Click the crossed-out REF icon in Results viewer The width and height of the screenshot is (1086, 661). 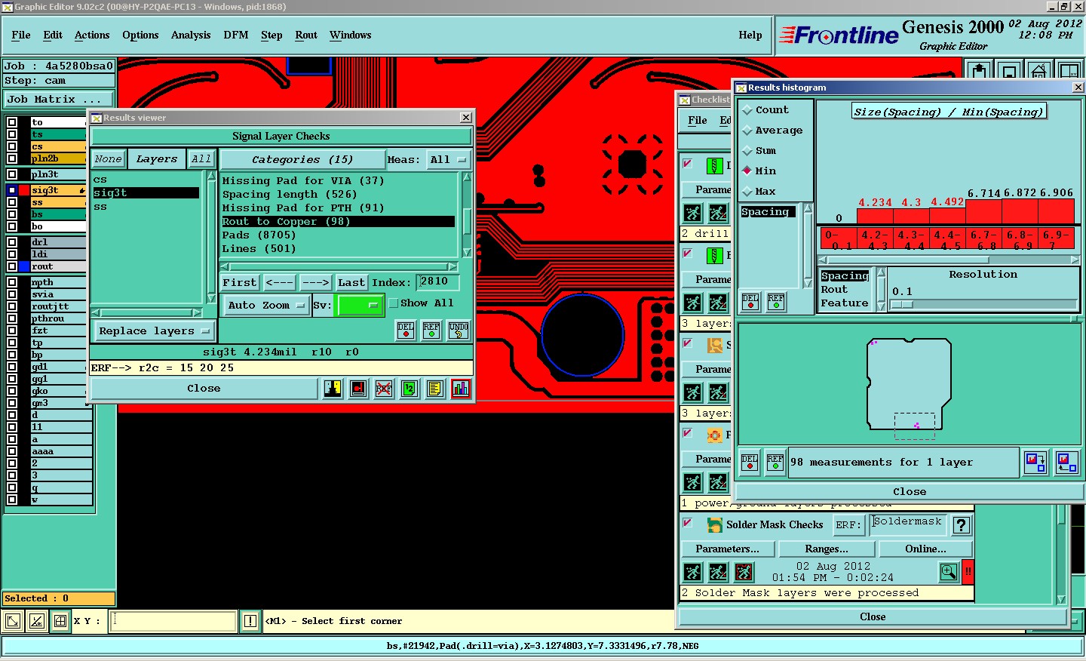click(384, 389)
